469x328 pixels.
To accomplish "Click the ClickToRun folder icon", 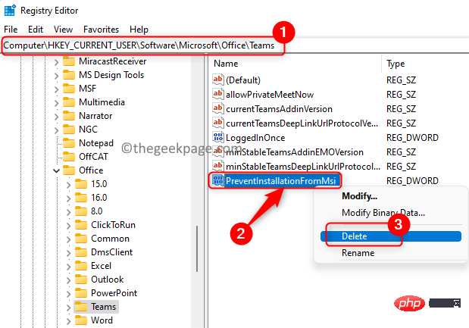I will [x=81, y=225].
